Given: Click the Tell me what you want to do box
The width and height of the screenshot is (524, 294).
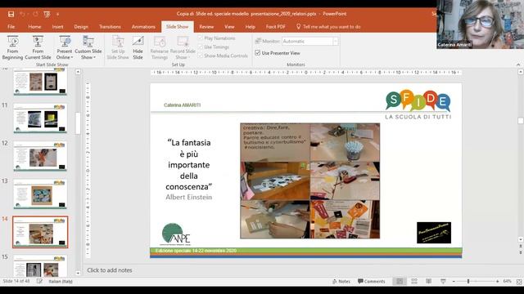Looking at the screenshot, I should [328, 27].
